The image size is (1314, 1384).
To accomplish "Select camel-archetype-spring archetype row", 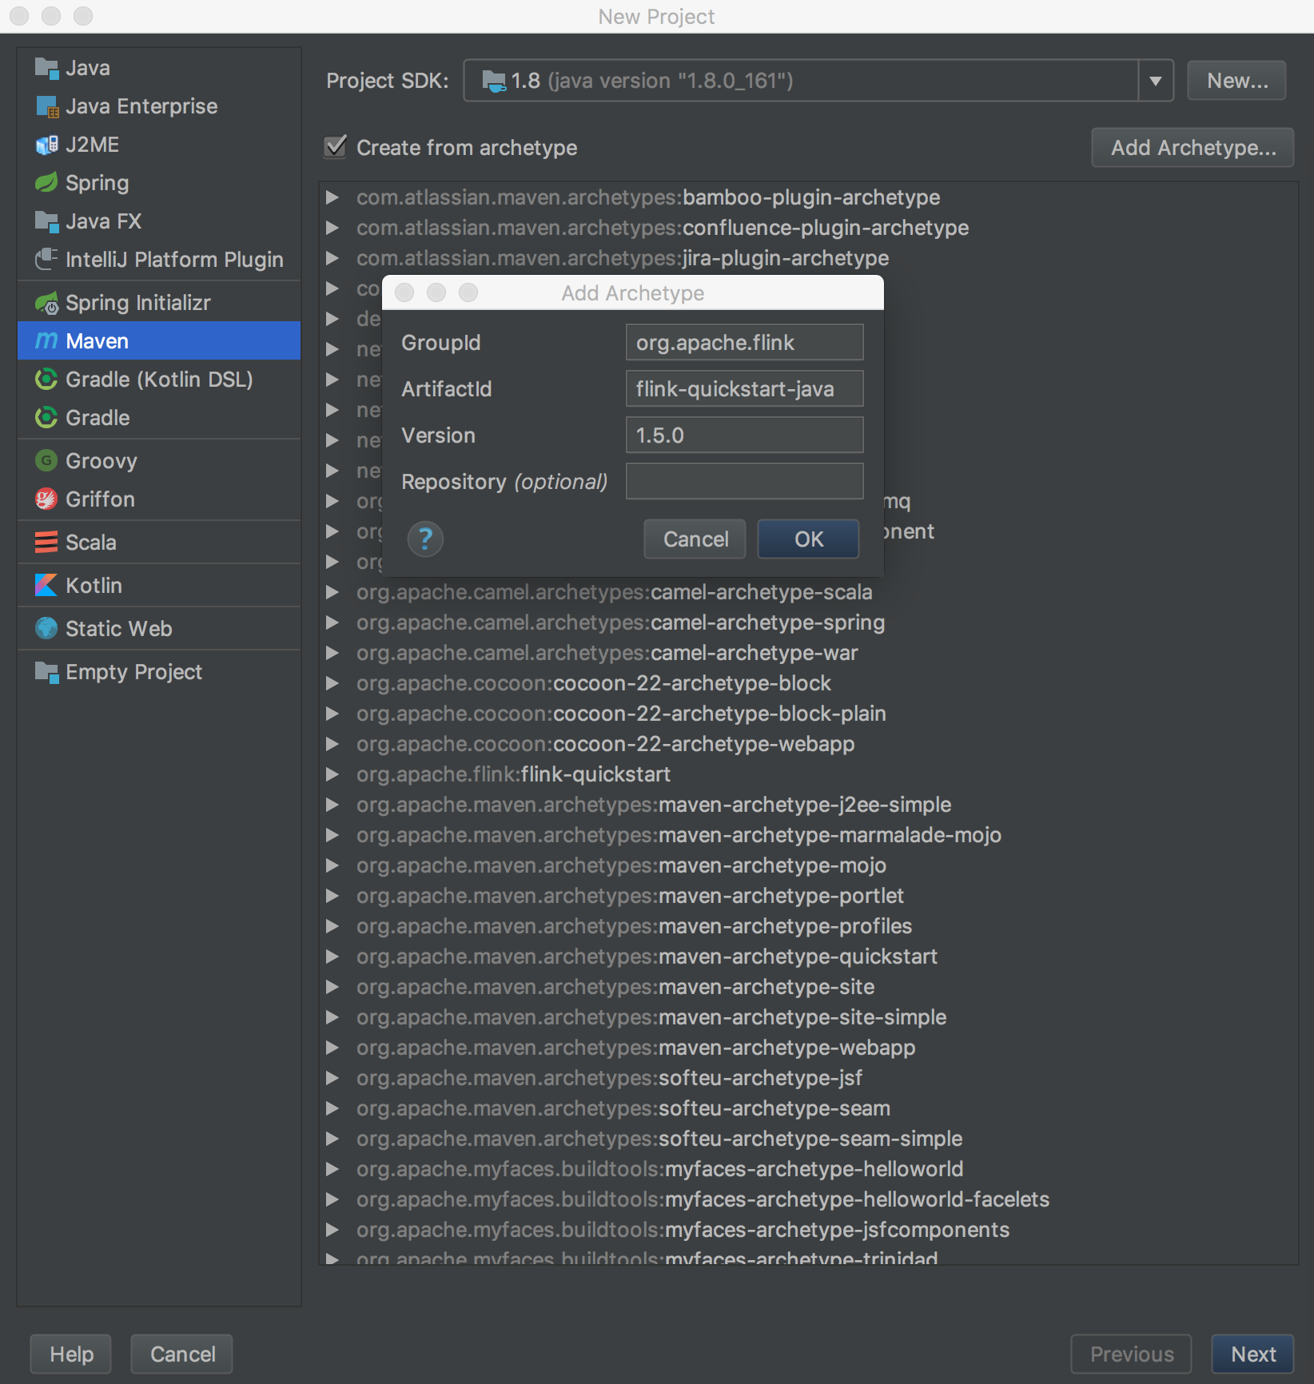I will [808, 622].
